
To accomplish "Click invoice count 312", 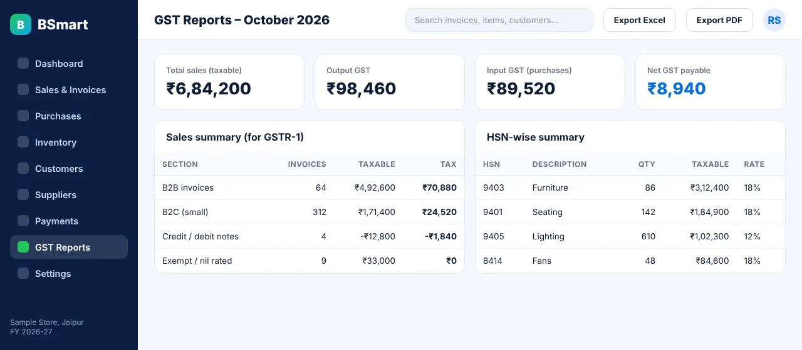I will [320, 212].
